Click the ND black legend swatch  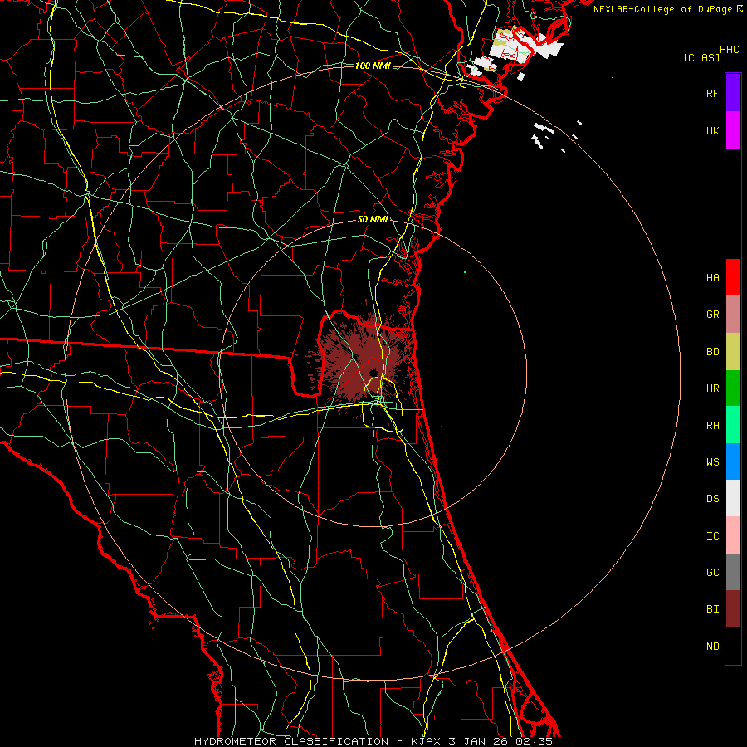pos(733,646)
